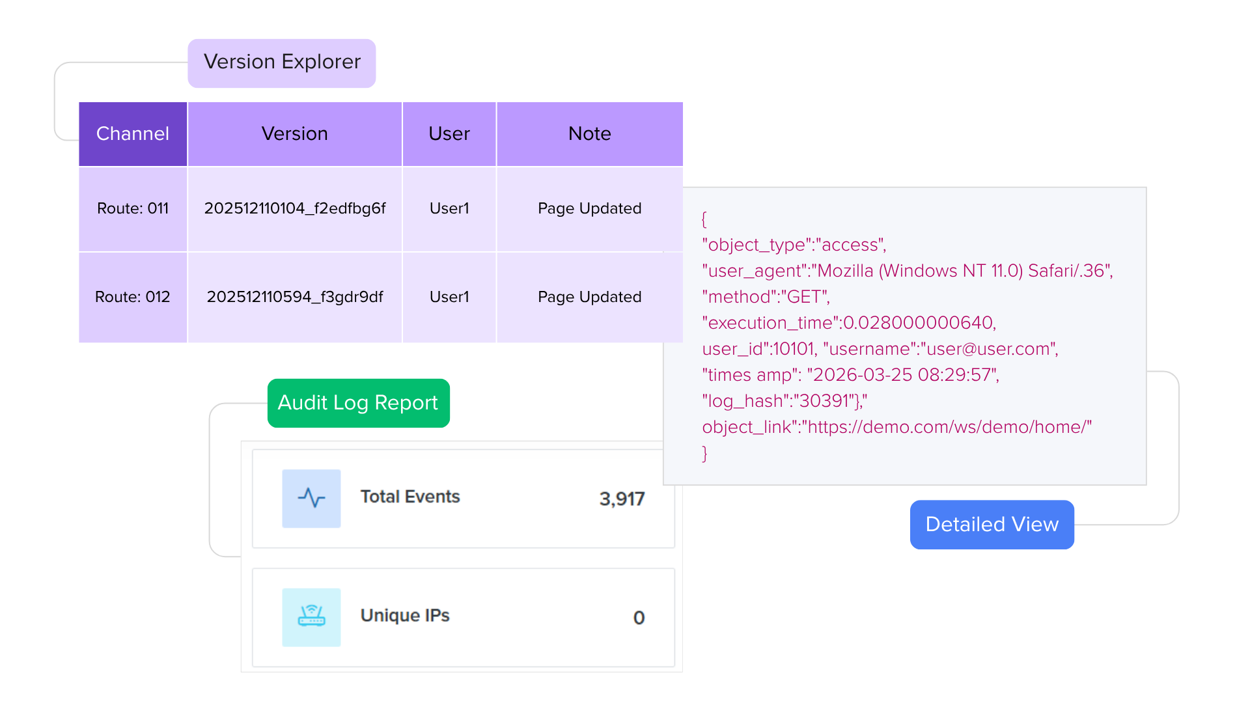Click the user_agent line in JSON
Screen dimensions: 1250x703
[908, 271]
